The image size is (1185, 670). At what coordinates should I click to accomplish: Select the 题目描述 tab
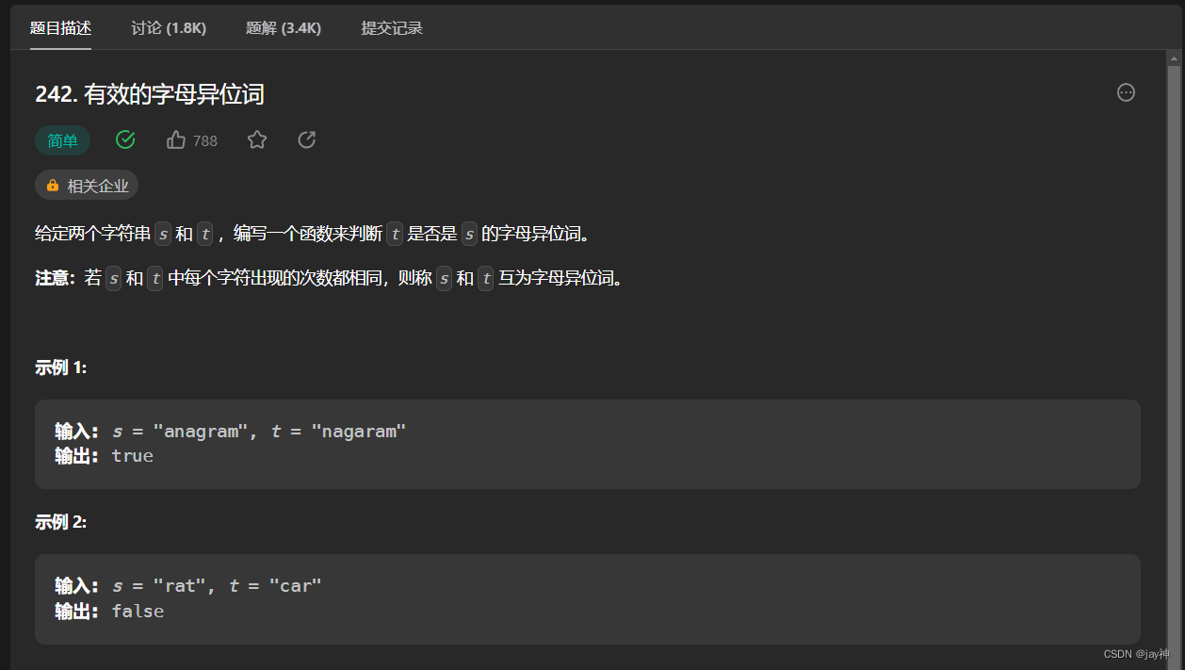[61, 28]
